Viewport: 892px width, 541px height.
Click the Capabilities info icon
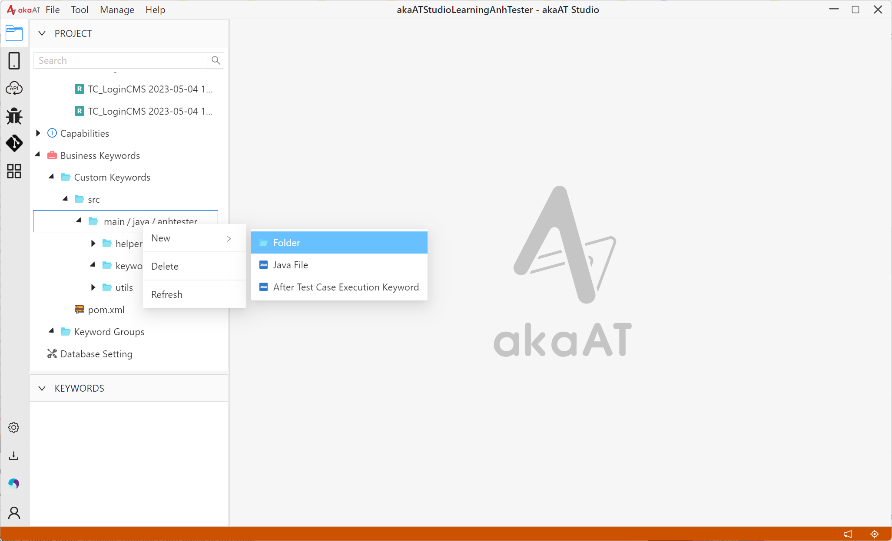point(52,133)
